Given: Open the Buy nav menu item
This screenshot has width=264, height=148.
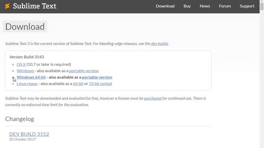Looking at the screenshot, I should coord(187,6).
